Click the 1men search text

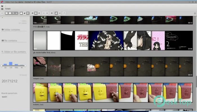(x=8, y=9)
